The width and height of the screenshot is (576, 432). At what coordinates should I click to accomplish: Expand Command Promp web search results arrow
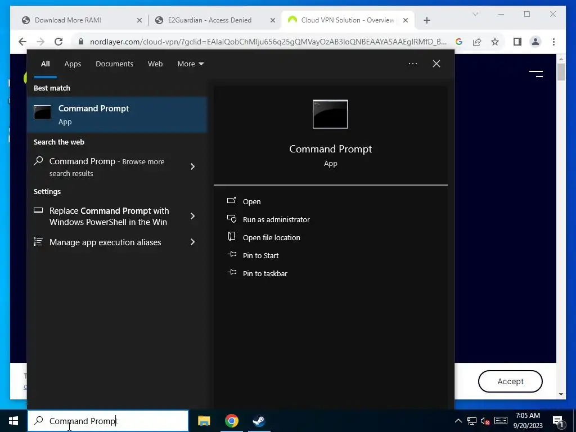click(x=192, y=166)
